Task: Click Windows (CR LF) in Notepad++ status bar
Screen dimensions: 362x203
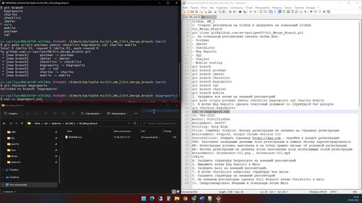Action: coord(318,192)
